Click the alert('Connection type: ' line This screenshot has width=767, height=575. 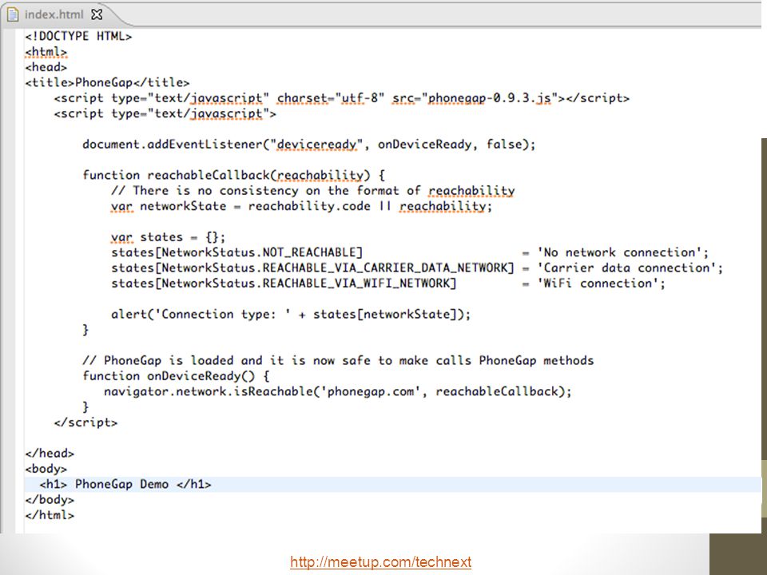(291, 314)
